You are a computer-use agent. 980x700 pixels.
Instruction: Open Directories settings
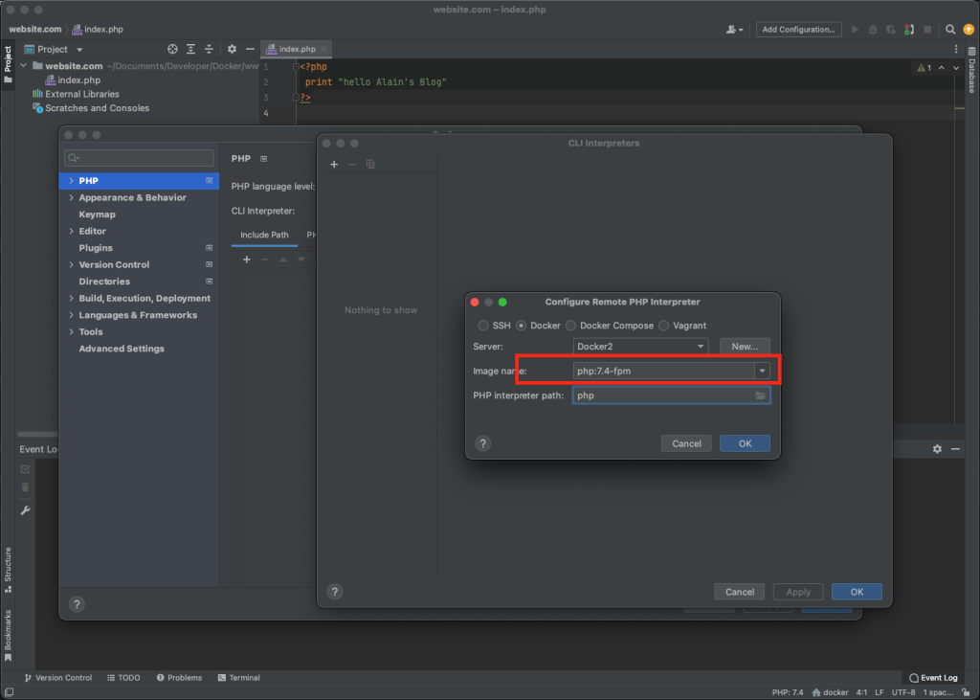point(104,282)
